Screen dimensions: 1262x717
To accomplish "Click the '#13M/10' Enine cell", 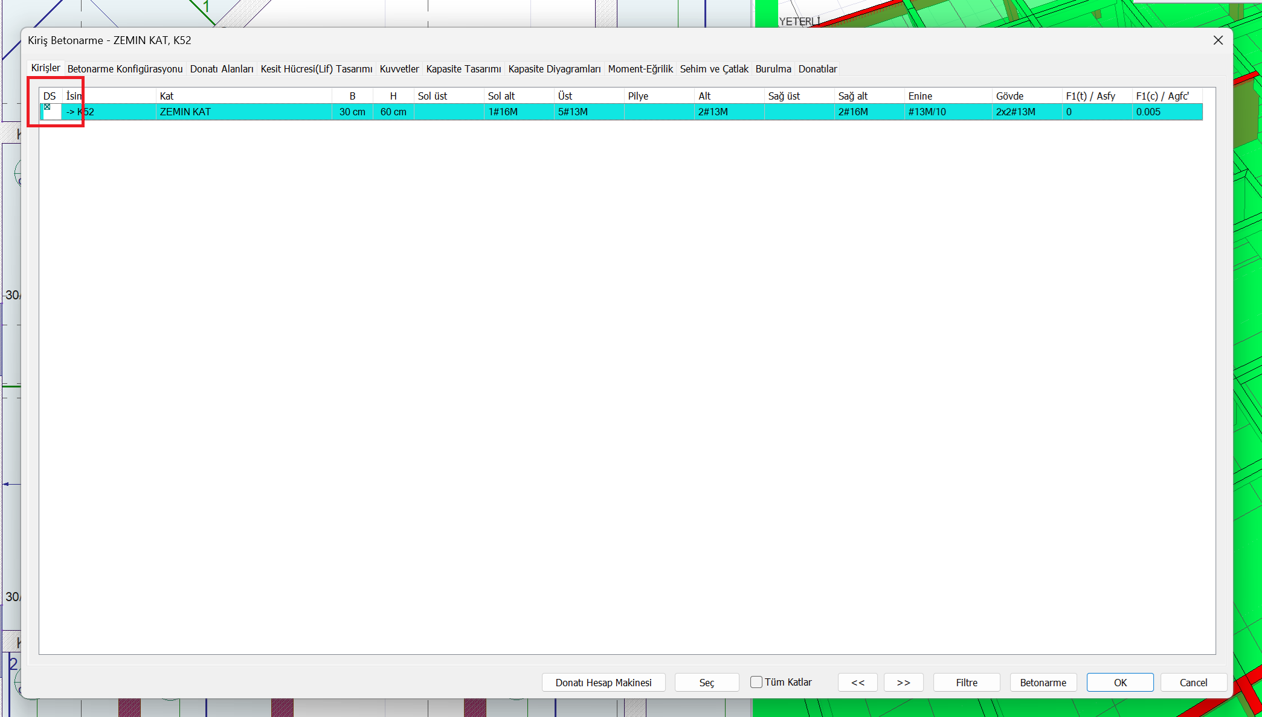I will pyautogui.click(x=948, y=112).
